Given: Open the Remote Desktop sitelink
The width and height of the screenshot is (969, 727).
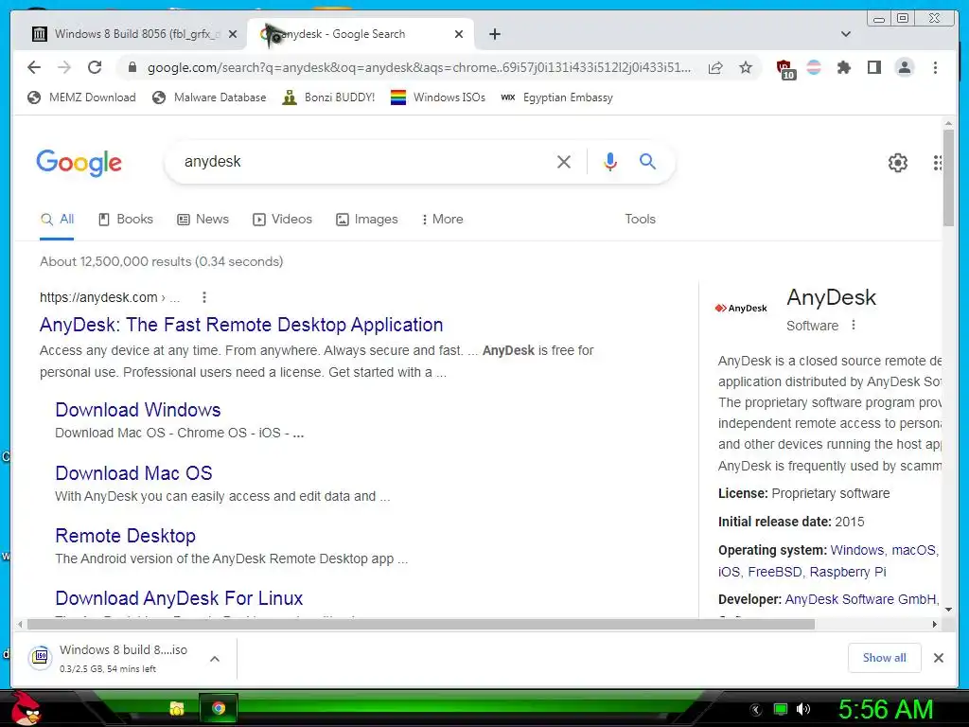Looking at the screenshot, I should click(126, 536).
